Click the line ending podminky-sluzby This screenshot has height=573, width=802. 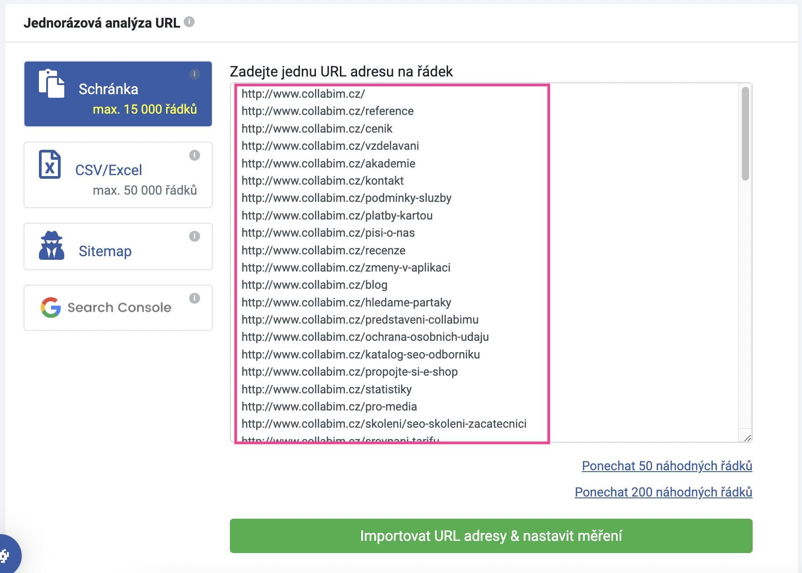tap(347, 198)
